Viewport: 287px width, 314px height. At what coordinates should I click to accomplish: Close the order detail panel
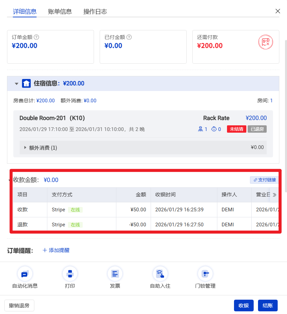pos(278,11)
